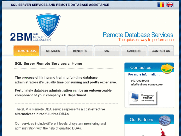Click the 2BM SQL Server Consulting text logo
Viewport: 181px width, 136px height.
pos(31,37)
